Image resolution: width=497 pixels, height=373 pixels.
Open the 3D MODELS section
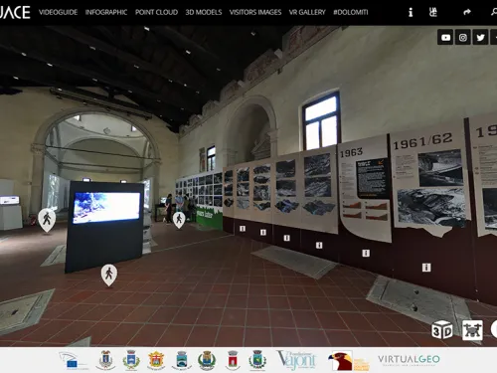204,12
